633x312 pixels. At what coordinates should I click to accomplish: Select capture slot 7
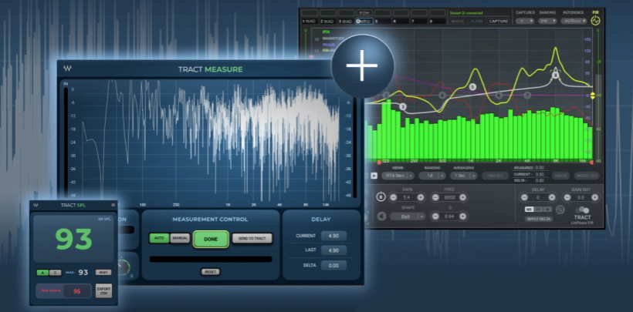pos(418,21)
